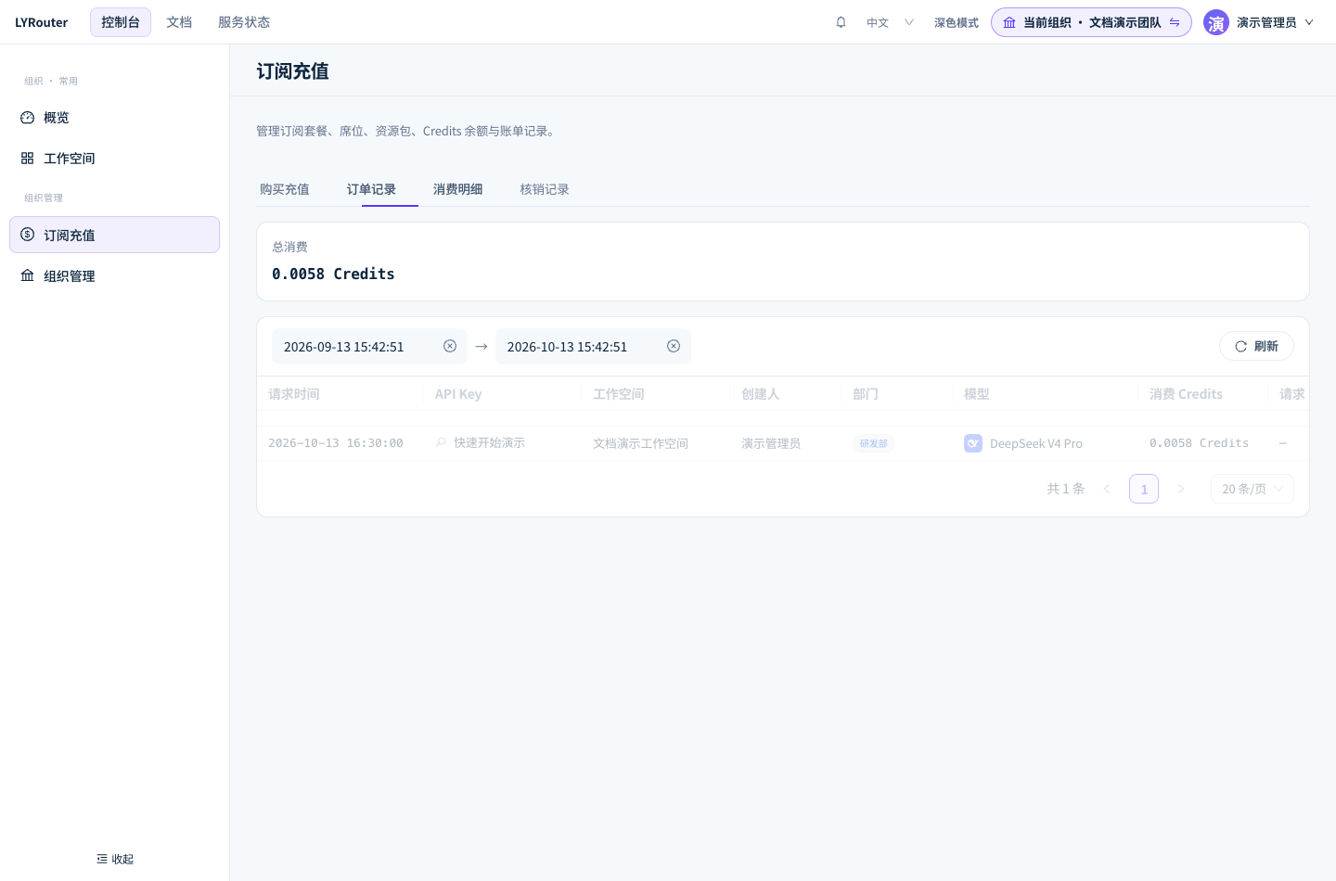Click the LYRouter logo

[x=42, y=22]
